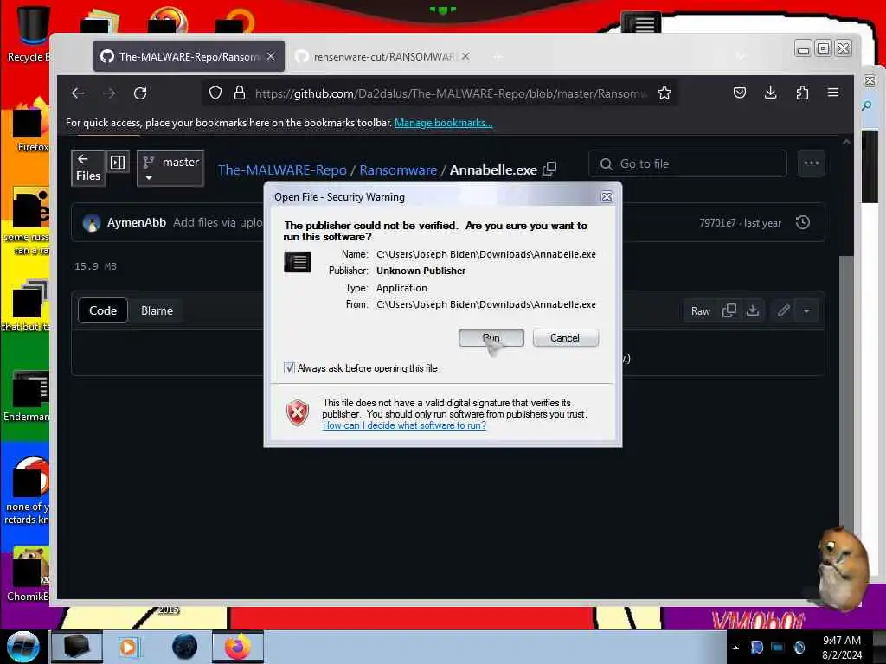Show hidden tray icons arrow

(735, 648)
